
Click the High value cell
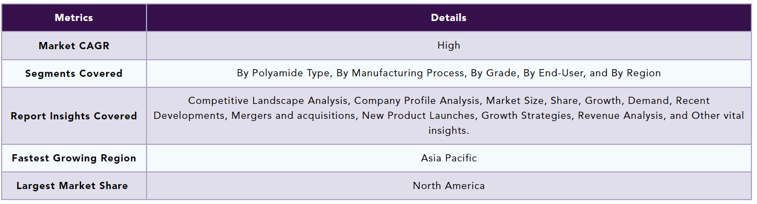pyautogui.click(x=448, y=45)
